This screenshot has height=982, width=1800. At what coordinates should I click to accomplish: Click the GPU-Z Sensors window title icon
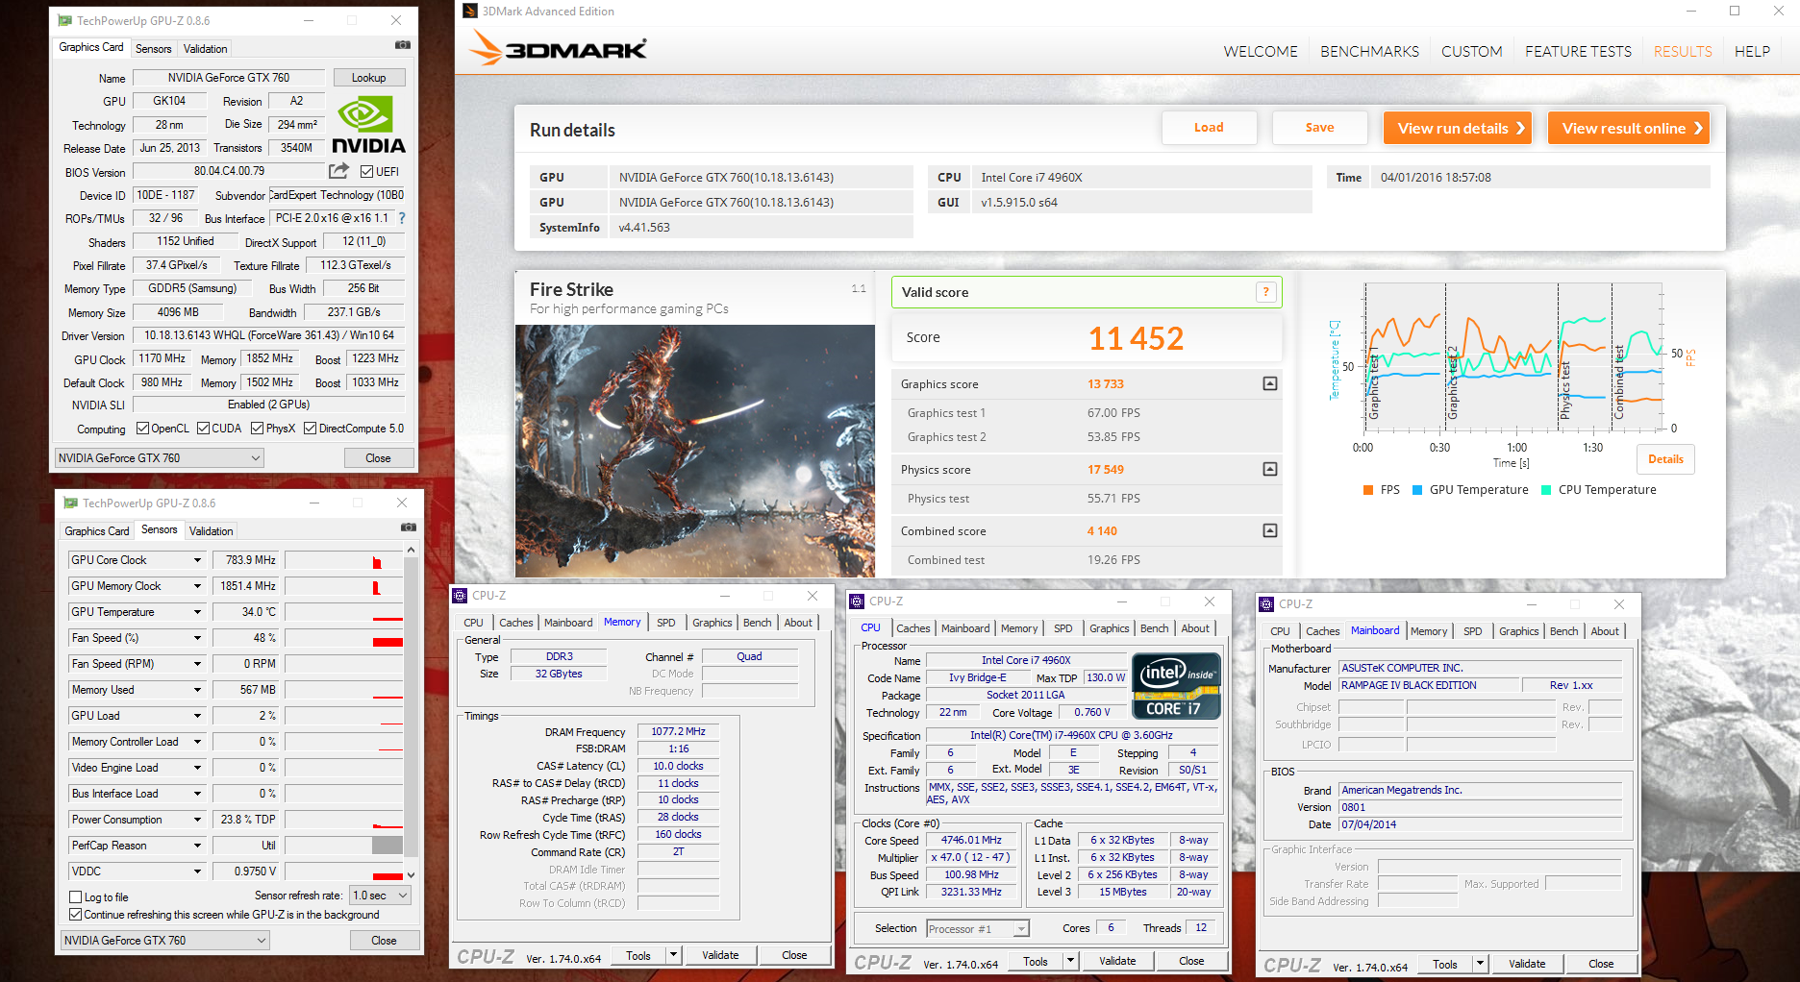click(70, 503)
